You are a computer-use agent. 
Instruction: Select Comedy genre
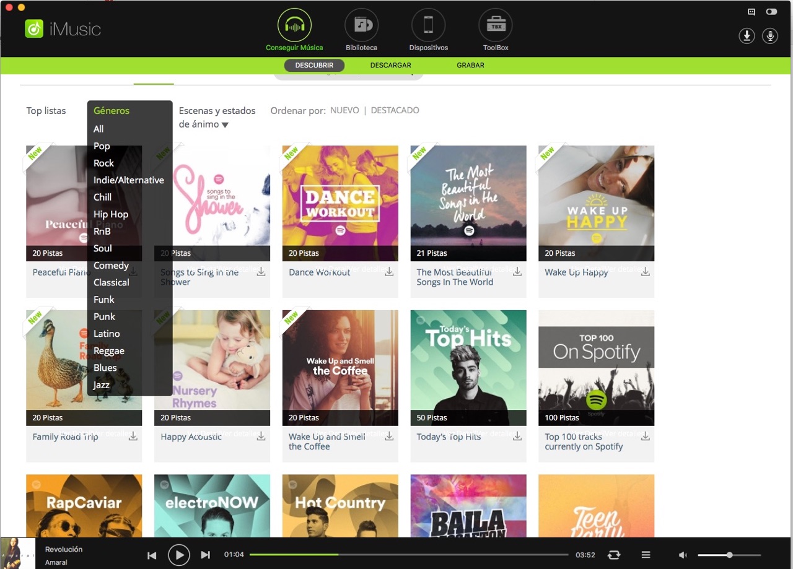tap(111, 265)
